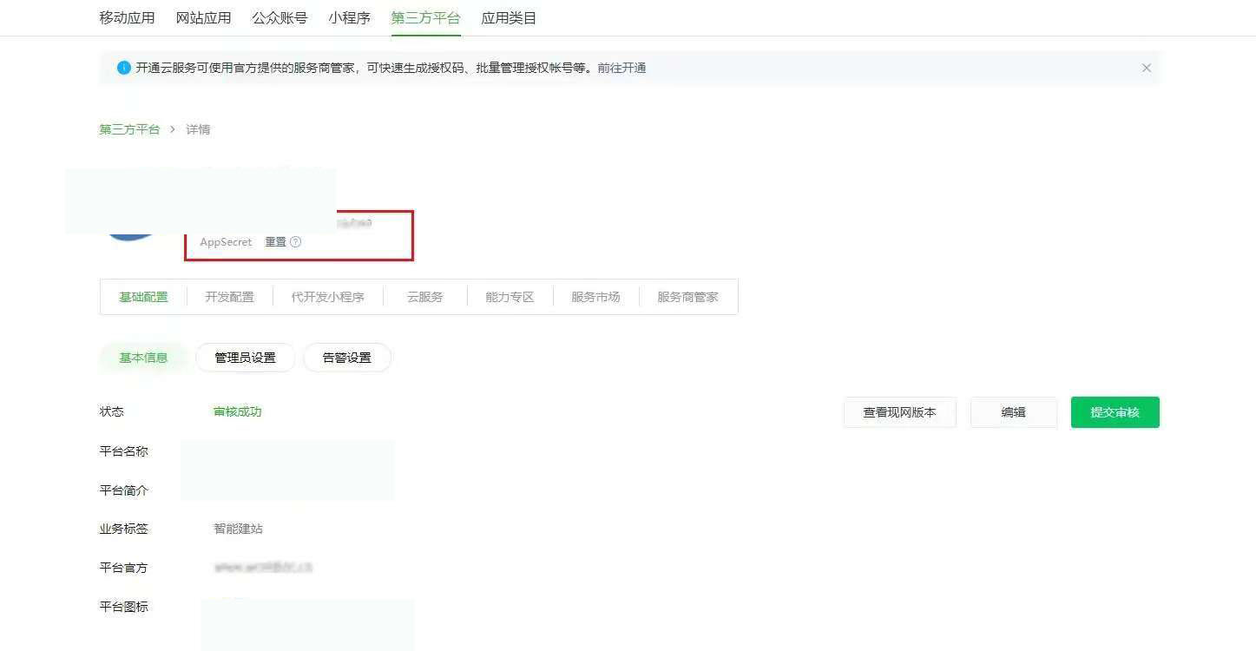Select the 开发配置 section tab
This screenshot has width=1256, height=651.
coord(229,297)
